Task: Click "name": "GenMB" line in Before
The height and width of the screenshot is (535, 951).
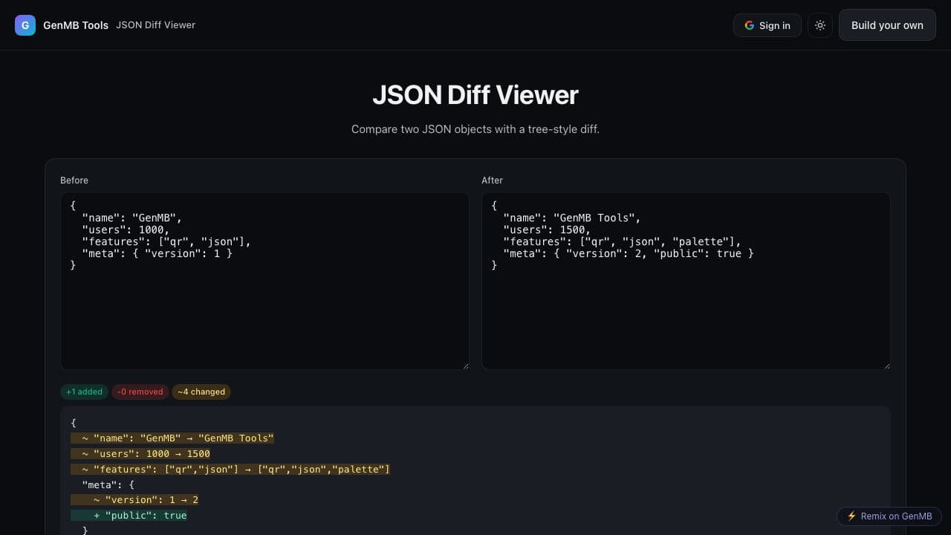Action: 132,218
